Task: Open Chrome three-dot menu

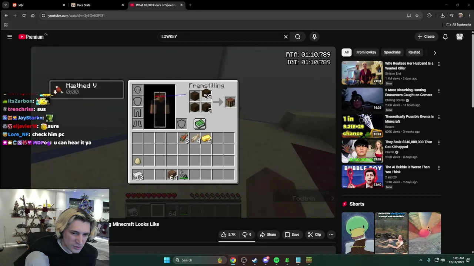Action: pos(469,16)
